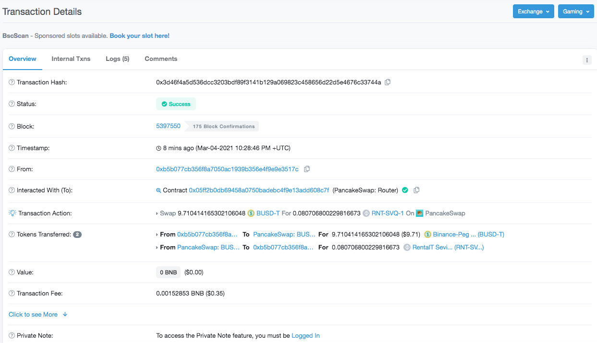Click the help icon beside Value

pyautogui.click(x=12, y=272)
